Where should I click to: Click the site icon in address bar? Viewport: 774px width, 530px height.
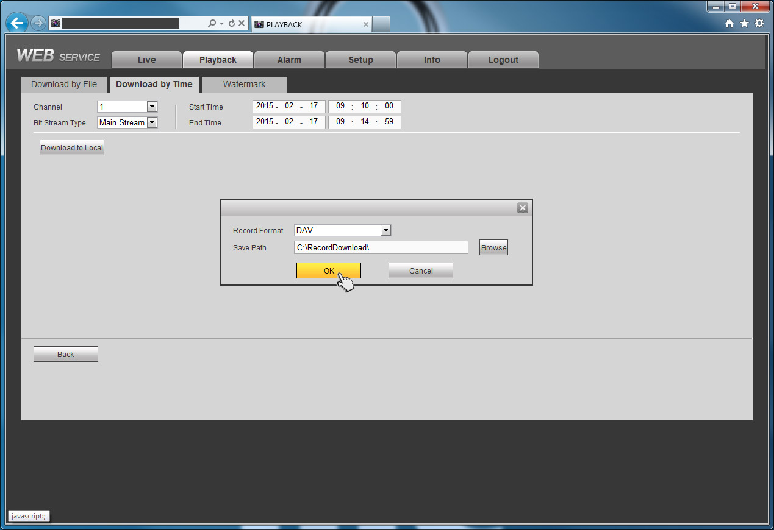56,23
